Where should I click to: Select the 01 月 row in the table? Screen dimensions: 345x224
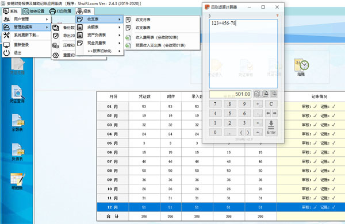[113, 107]
